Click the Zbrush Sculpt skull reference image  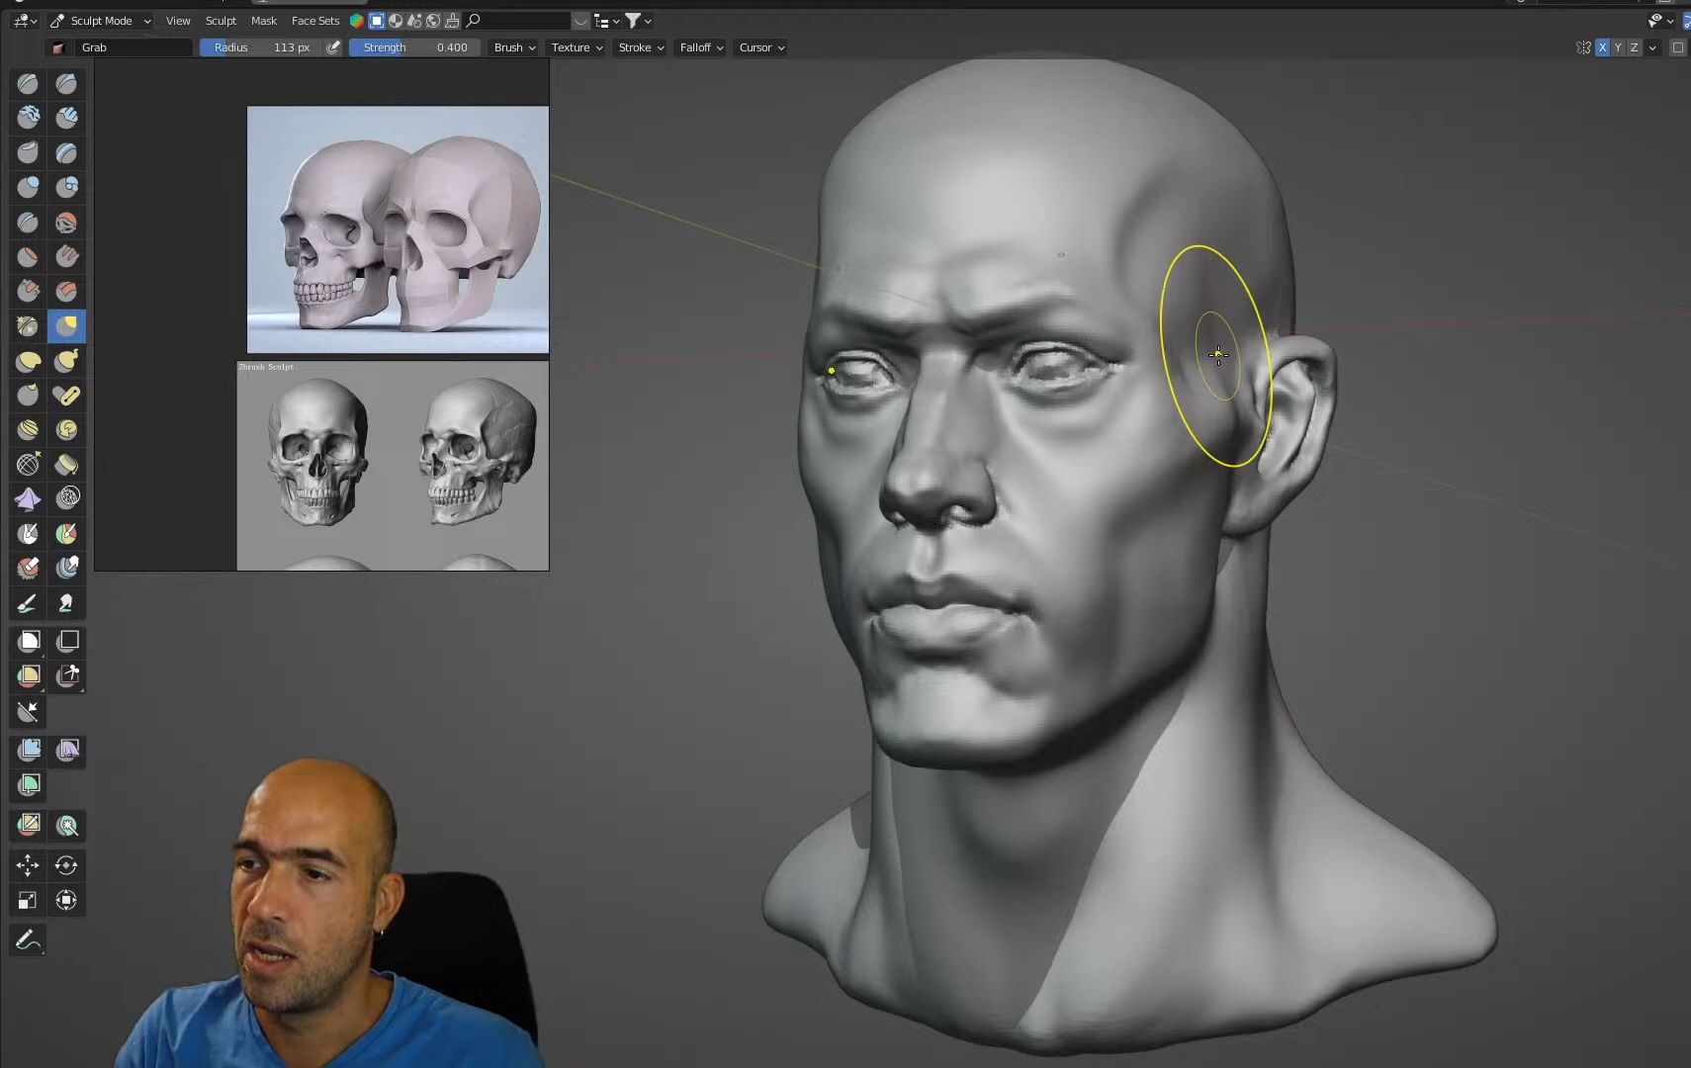[393, 466]
